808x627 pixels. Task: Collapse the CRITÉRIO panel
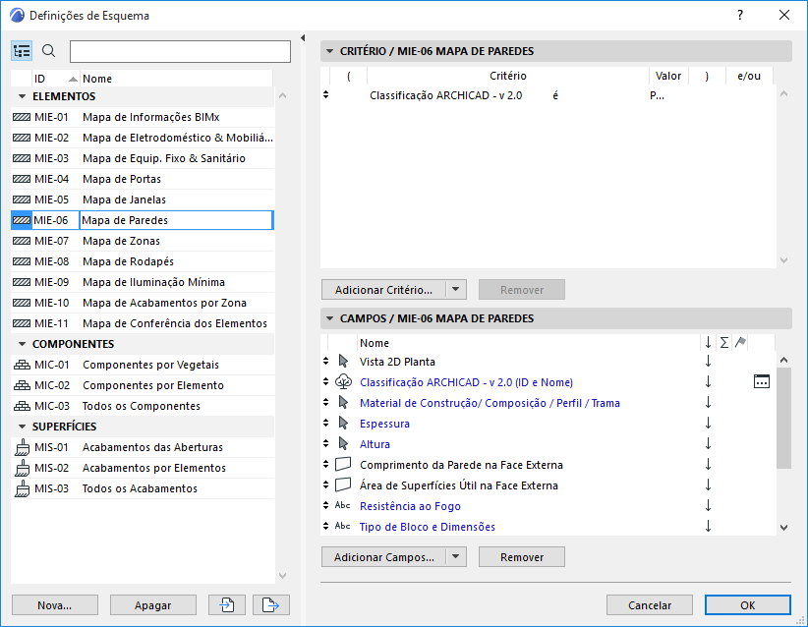330,51
